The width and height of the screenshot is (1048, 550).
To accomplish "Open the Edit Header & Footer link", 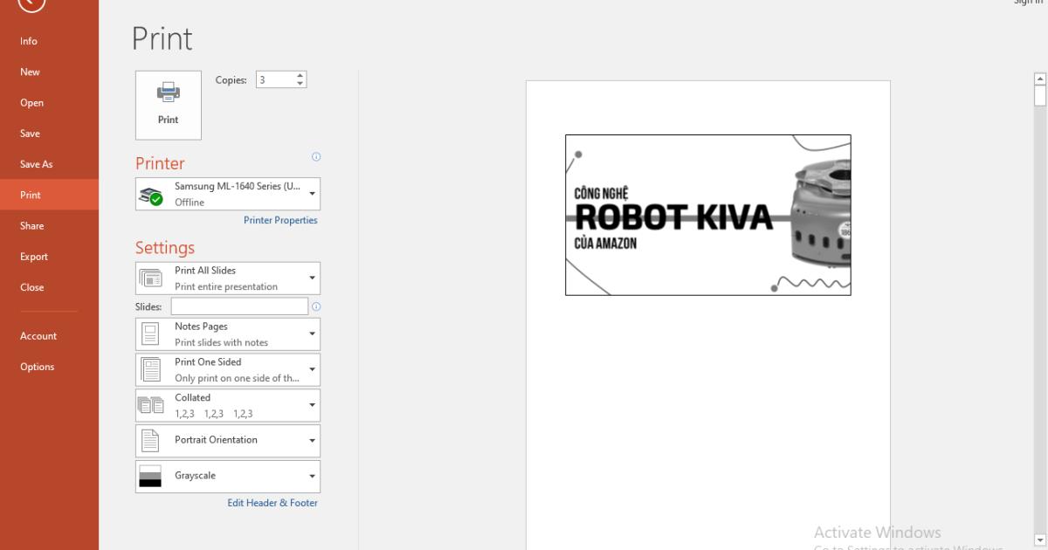I will pos(272,503).
